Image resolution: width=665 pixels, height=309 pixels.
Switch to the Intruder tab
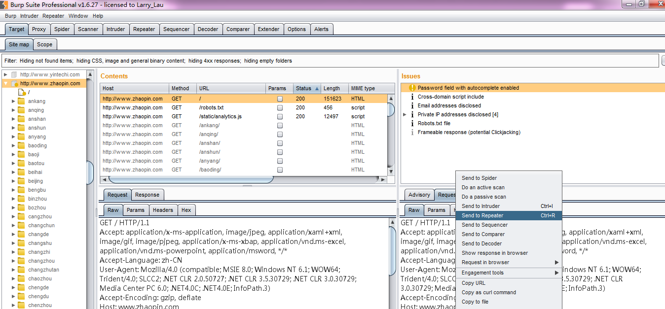pos(115,29)
